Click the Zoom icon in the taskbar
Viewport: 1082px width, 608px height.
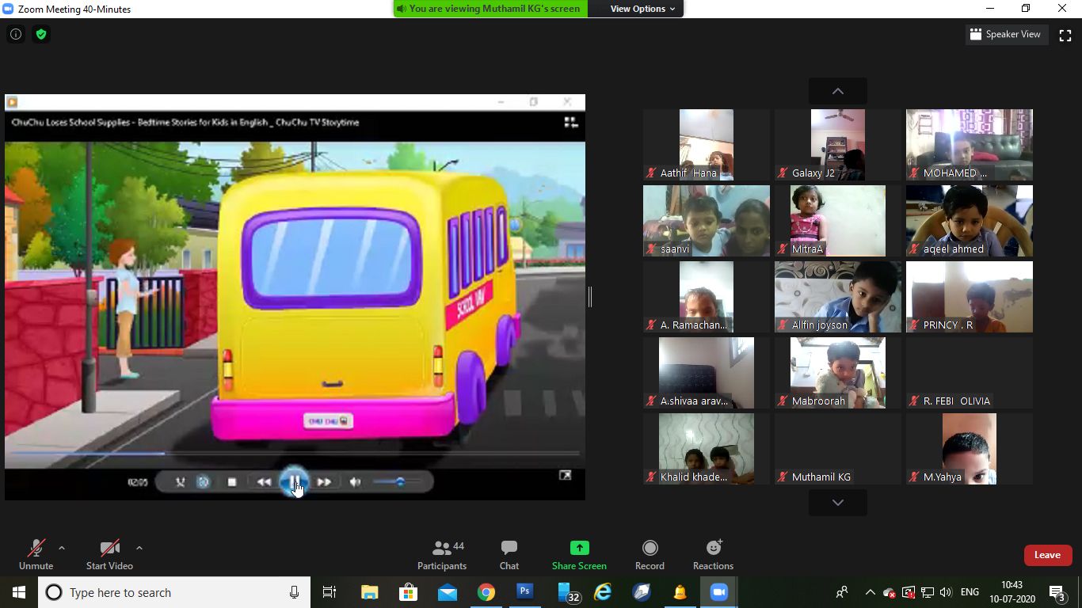pyautogui.click(x=719, y=592)
